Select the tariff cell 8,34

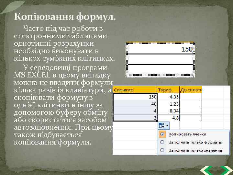[x=168, y=111]
